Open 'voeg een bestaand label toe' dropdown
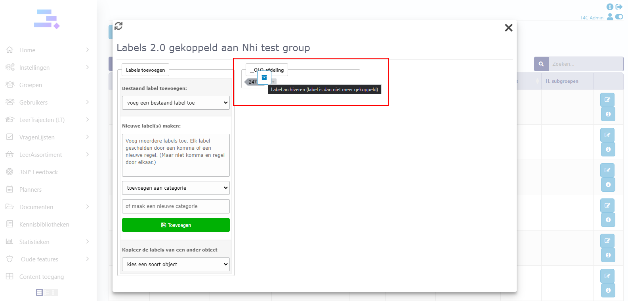 tap(176, 103)
